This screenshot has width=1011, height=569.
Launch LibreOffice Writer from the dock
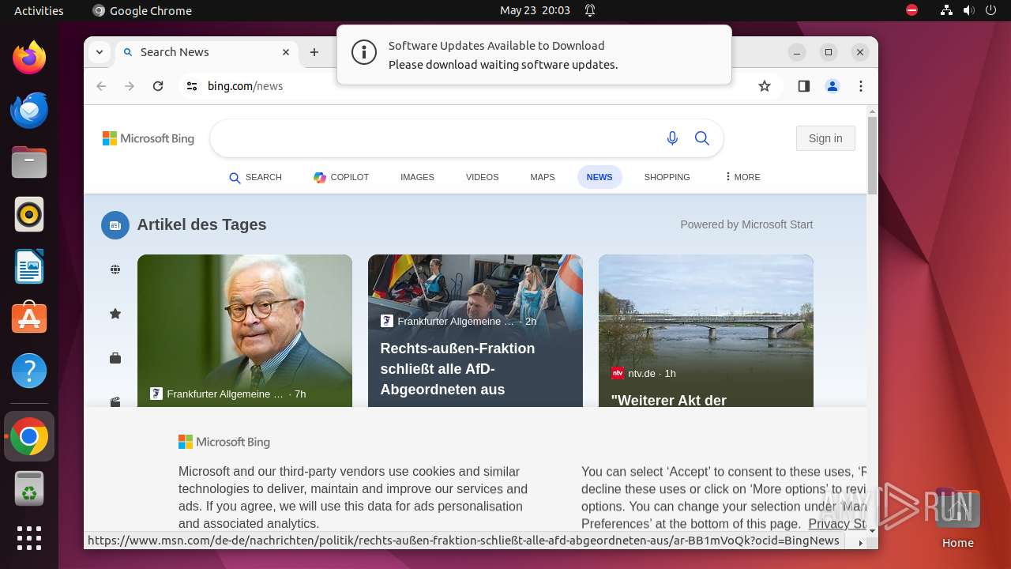coord(29,266)
